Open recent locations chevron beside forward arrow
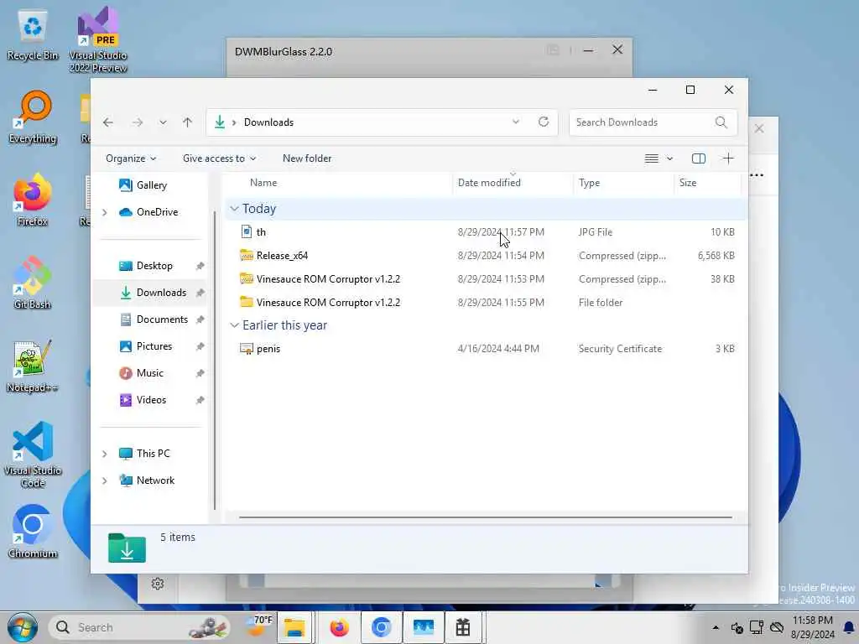859x644 pixels. click(163, 122)
